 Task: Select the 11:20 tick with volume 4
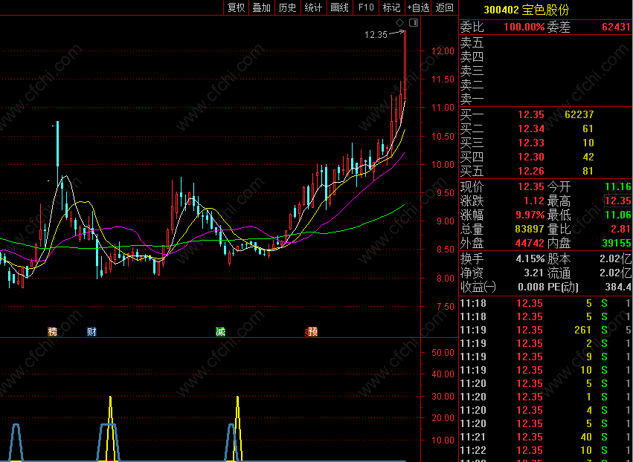click(546, 410)
